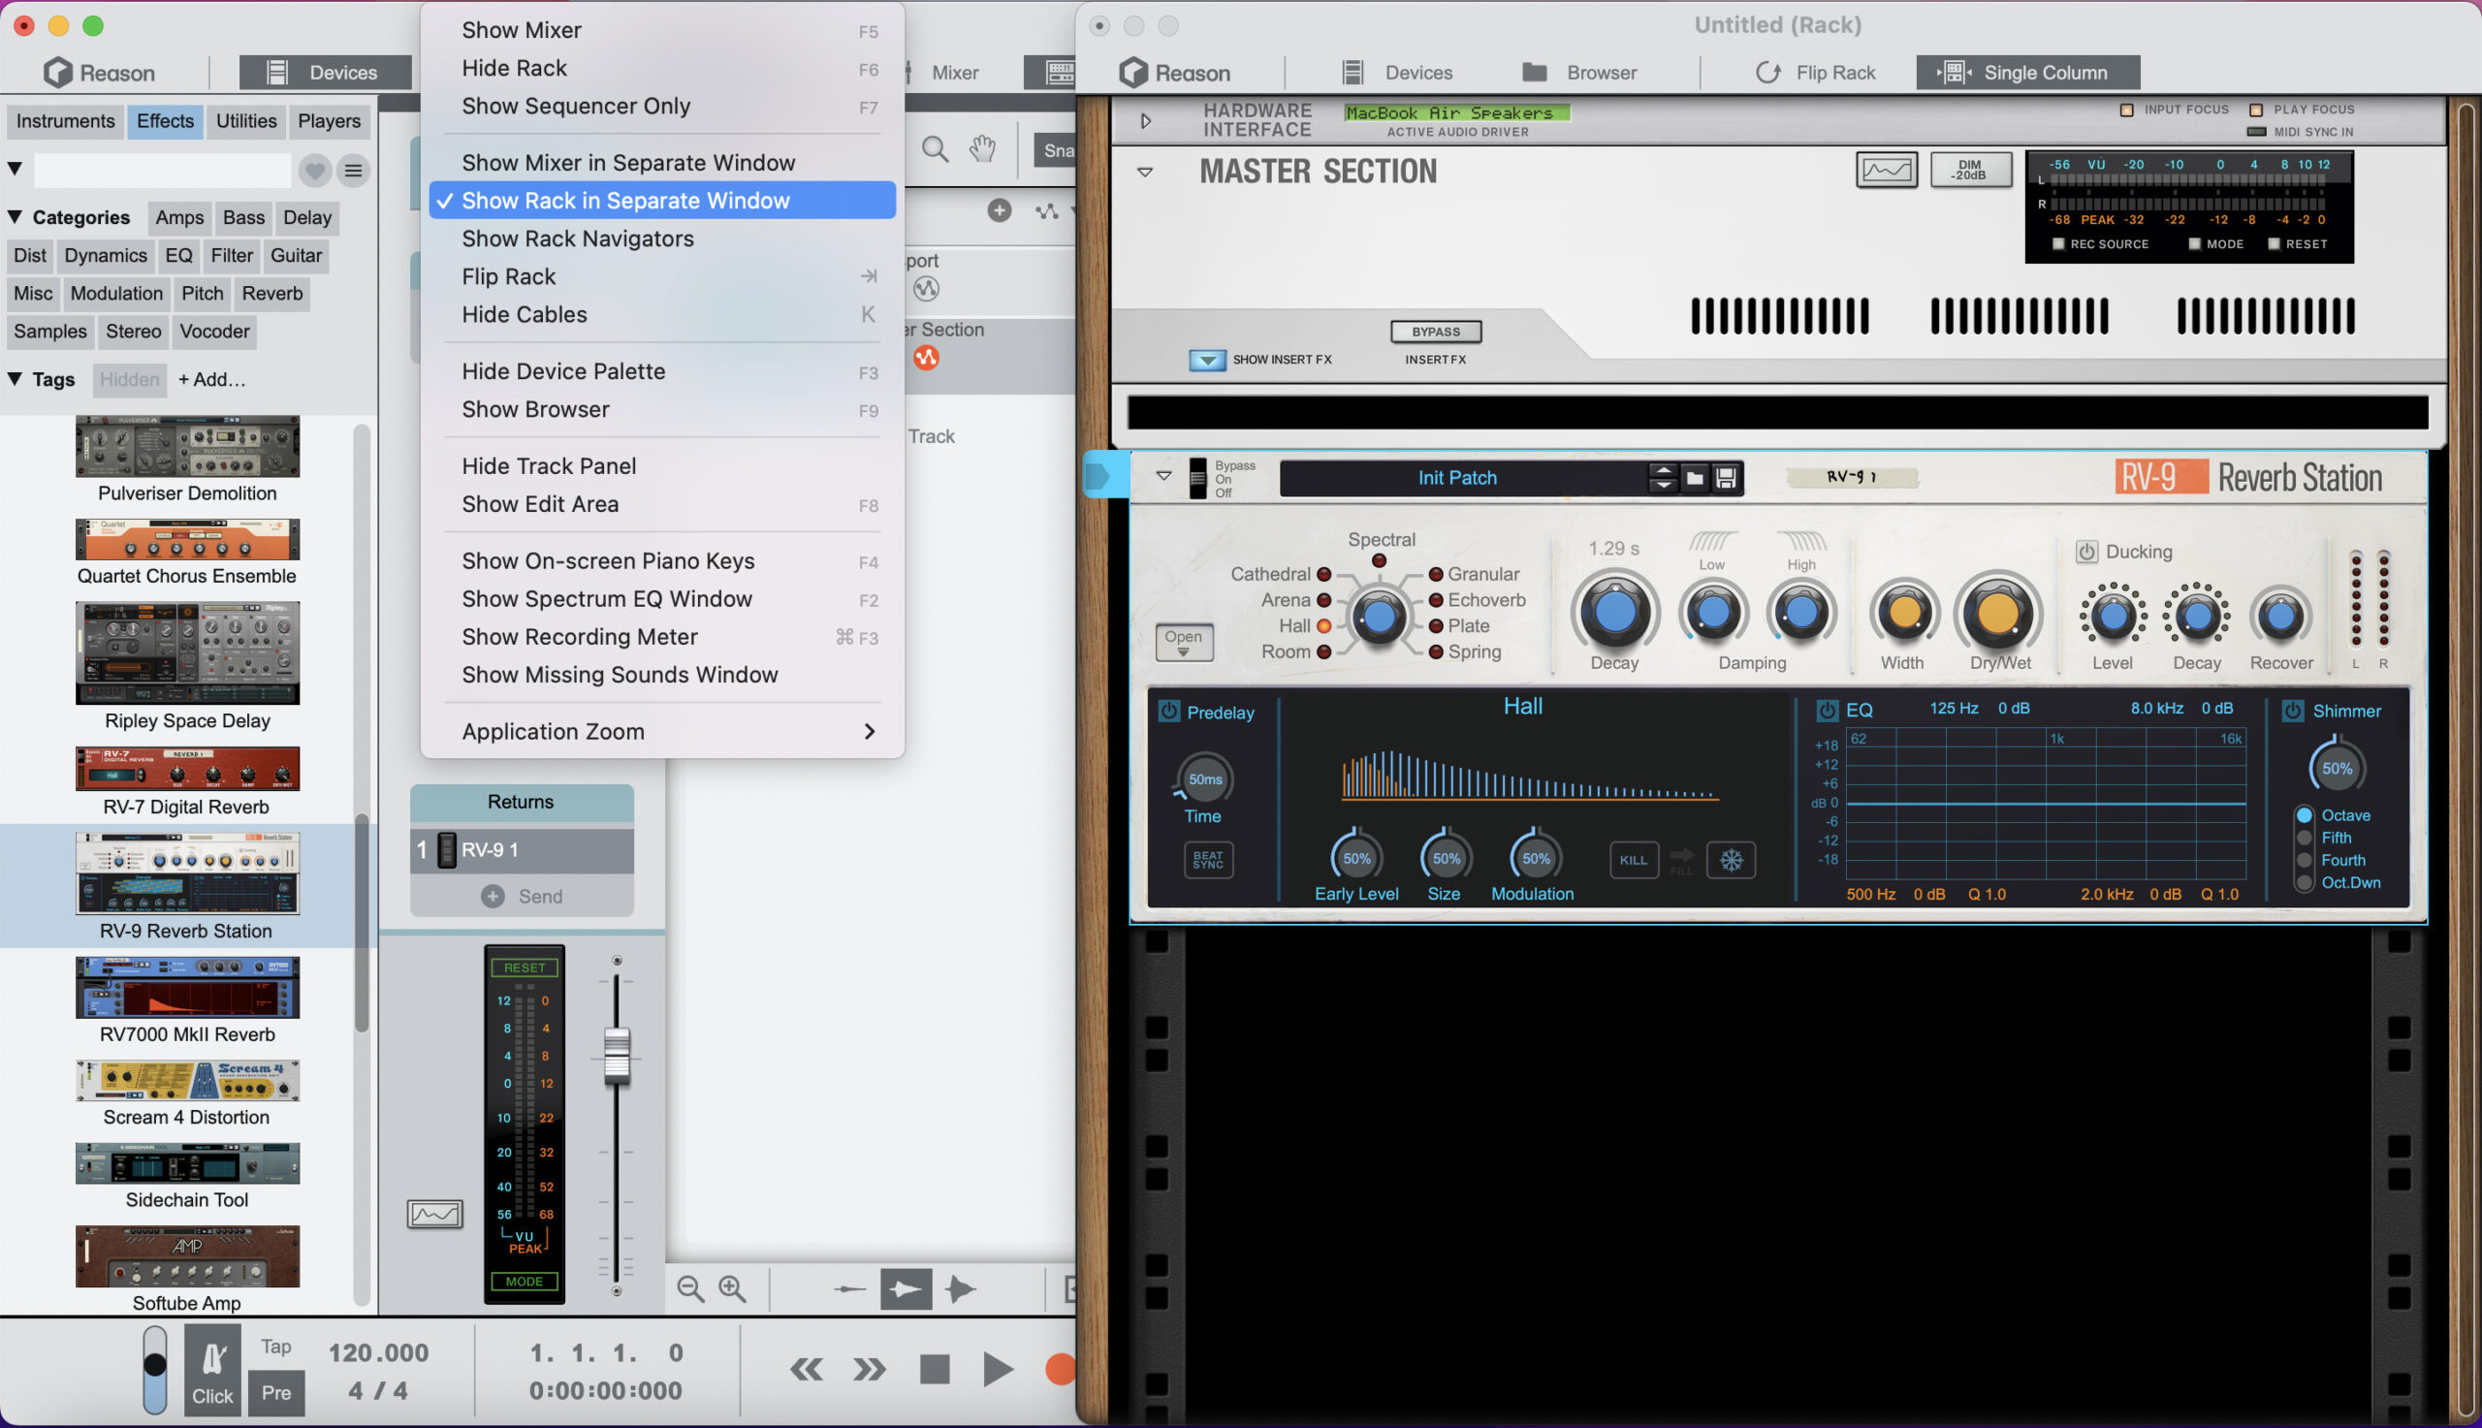Select the magnifying glass tool in sequencer toolbar
Screen dimensions: 2482x1428
[x=936, y=149]
